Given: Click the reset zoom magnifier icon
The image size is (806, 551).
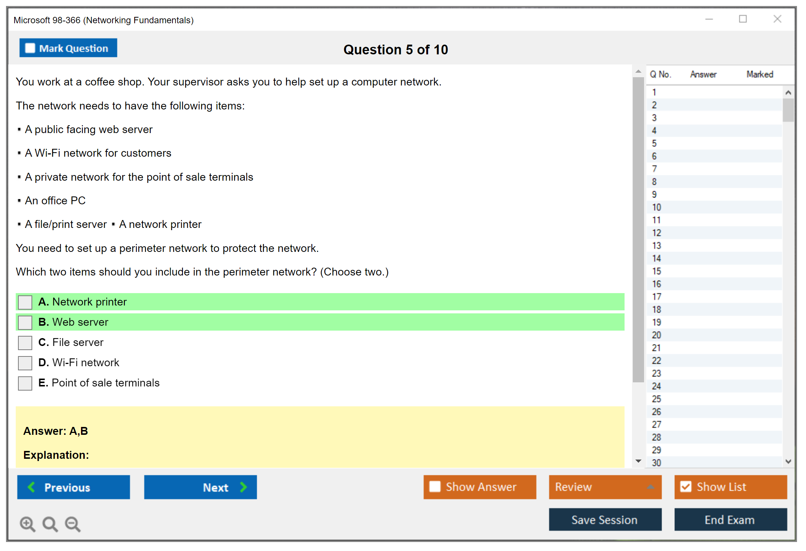Looking at the screenshot, I should click(x=50, y=524).
